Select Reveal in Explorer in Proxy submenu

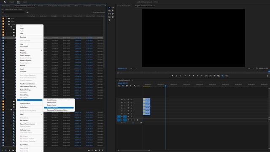tap(59, 108)
